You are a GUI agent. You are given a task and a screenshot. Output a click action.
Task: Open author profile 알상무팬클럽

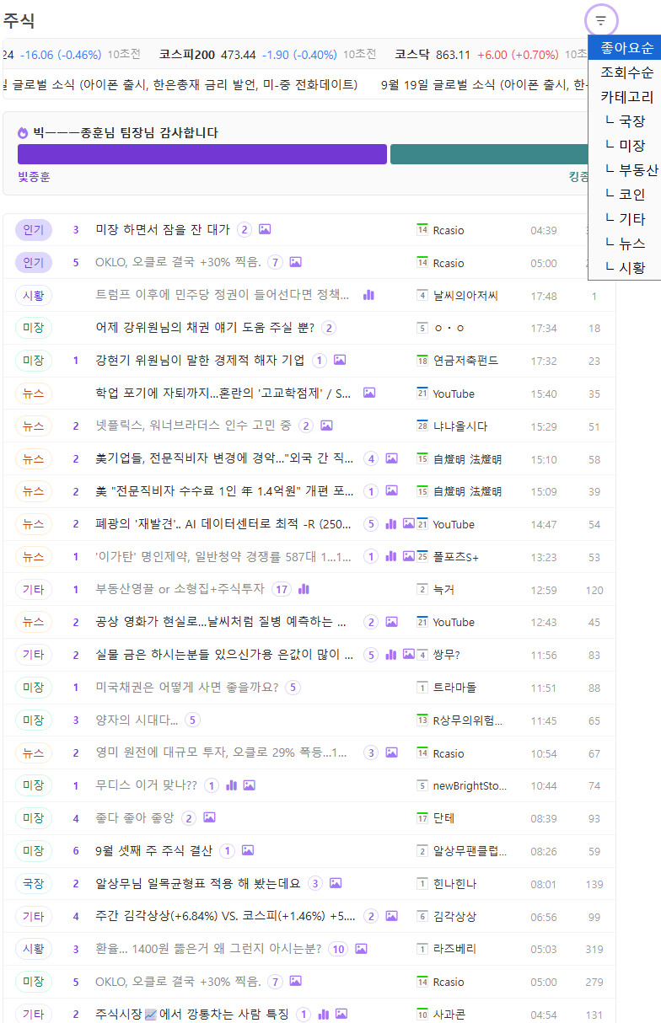[x=470, y=851]
